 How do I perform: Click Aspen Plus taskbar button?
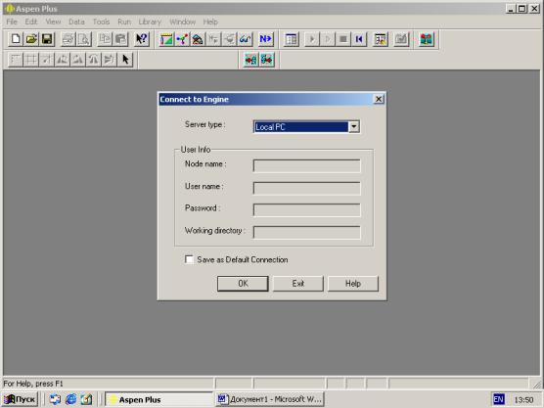coord(159,399)
